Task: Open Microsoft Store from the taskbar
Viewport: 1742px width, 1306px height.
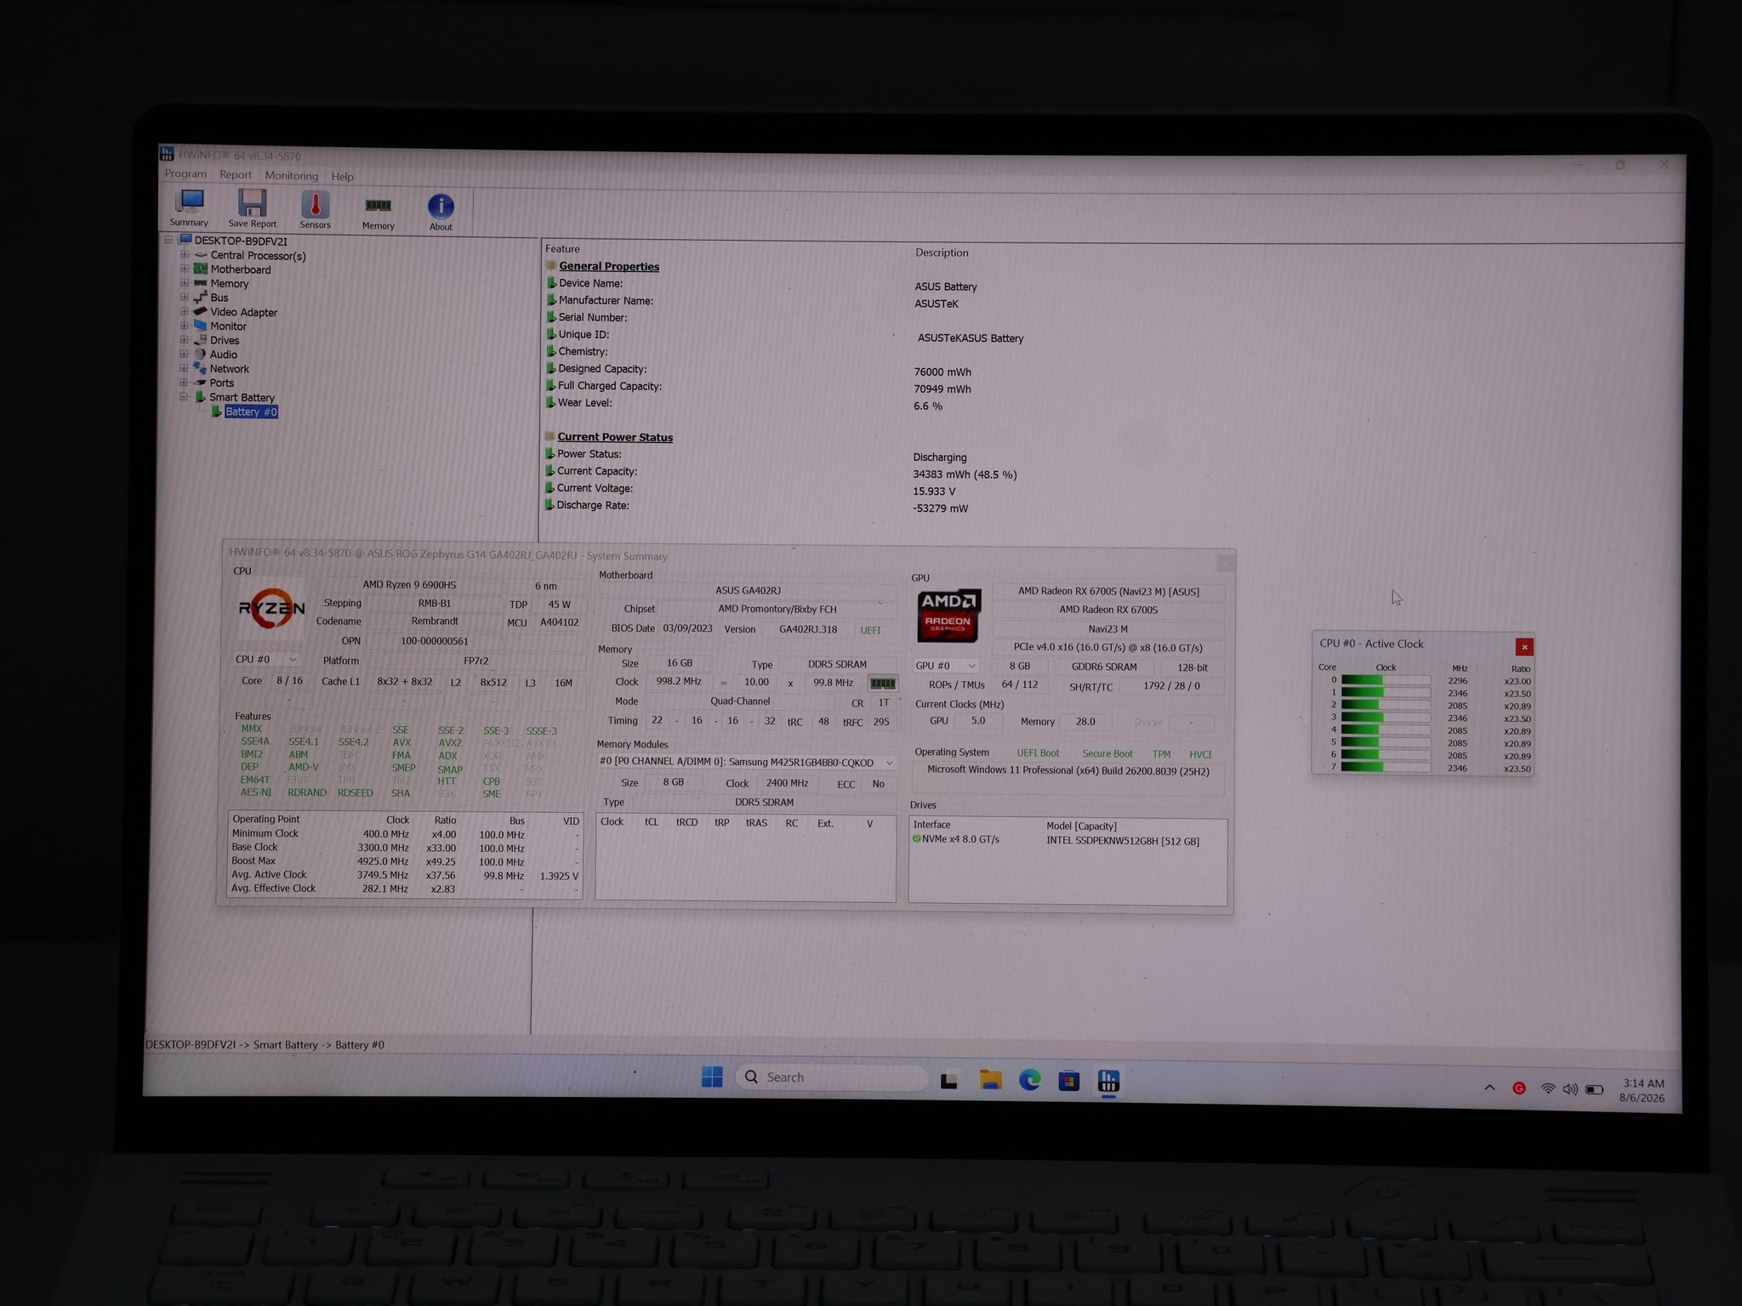Action: [1069, 1082]
